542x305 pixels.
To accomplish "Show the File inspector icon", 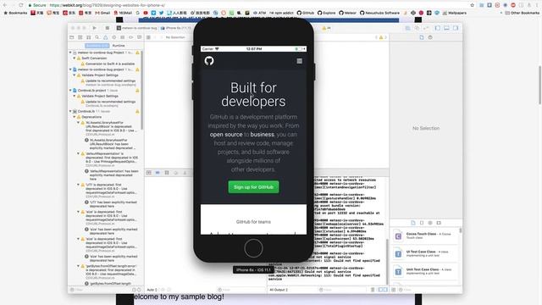I will click(422, 37).
